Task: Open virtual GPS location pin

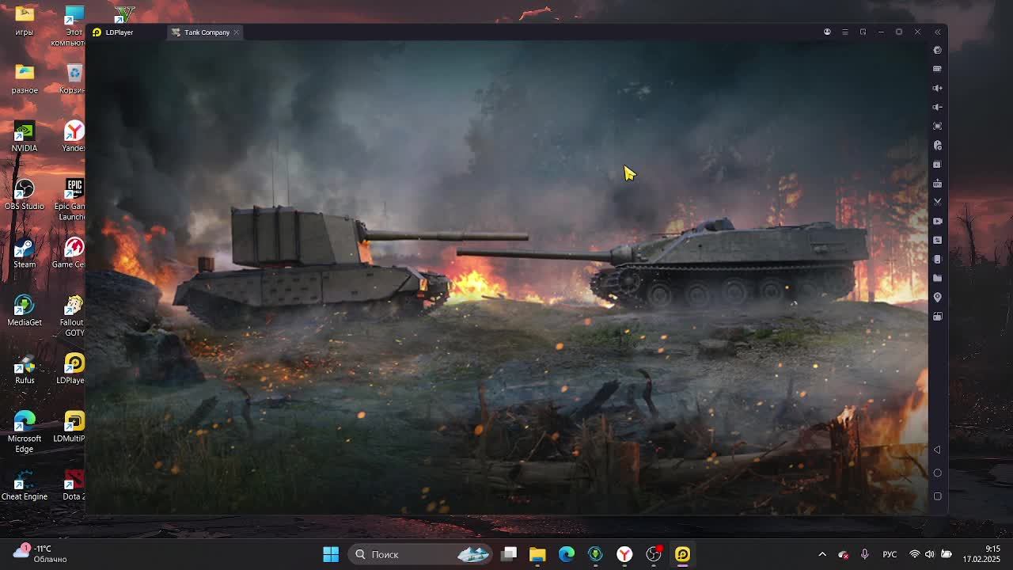Action: 937,297
